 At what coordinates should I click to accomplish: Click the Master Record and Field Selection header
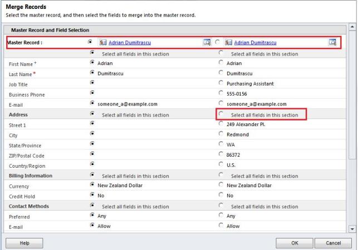coord(50,30)
